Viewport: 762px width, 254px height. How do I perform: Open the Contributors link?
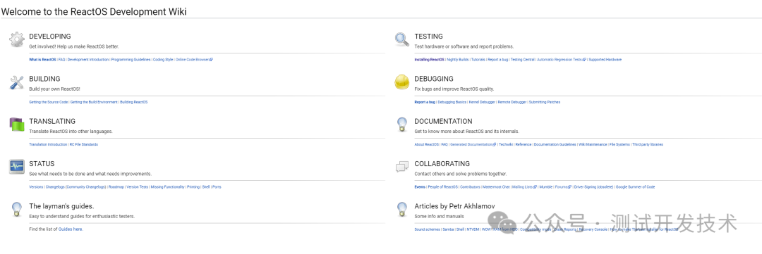tap(470, 186)
